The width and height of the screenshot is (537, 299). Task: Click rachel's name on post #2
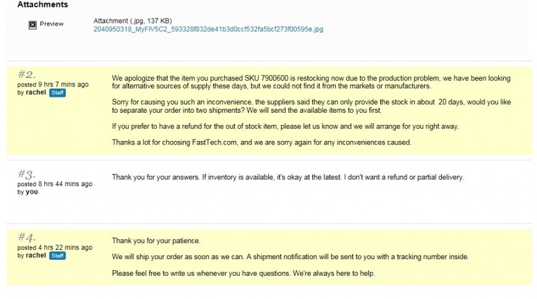tap(36, 93)
